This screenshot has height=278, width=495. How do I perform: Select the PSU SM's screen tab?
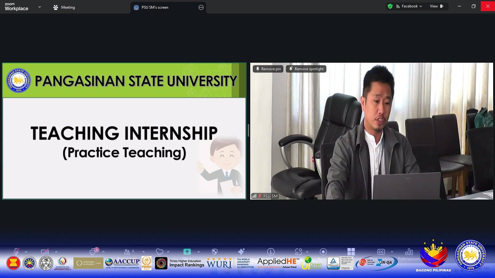pos(155,7)
